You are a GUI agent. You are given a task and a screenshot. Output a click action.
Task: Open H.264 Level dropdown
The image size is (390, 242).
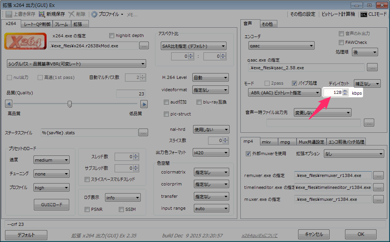pos(210,78)
